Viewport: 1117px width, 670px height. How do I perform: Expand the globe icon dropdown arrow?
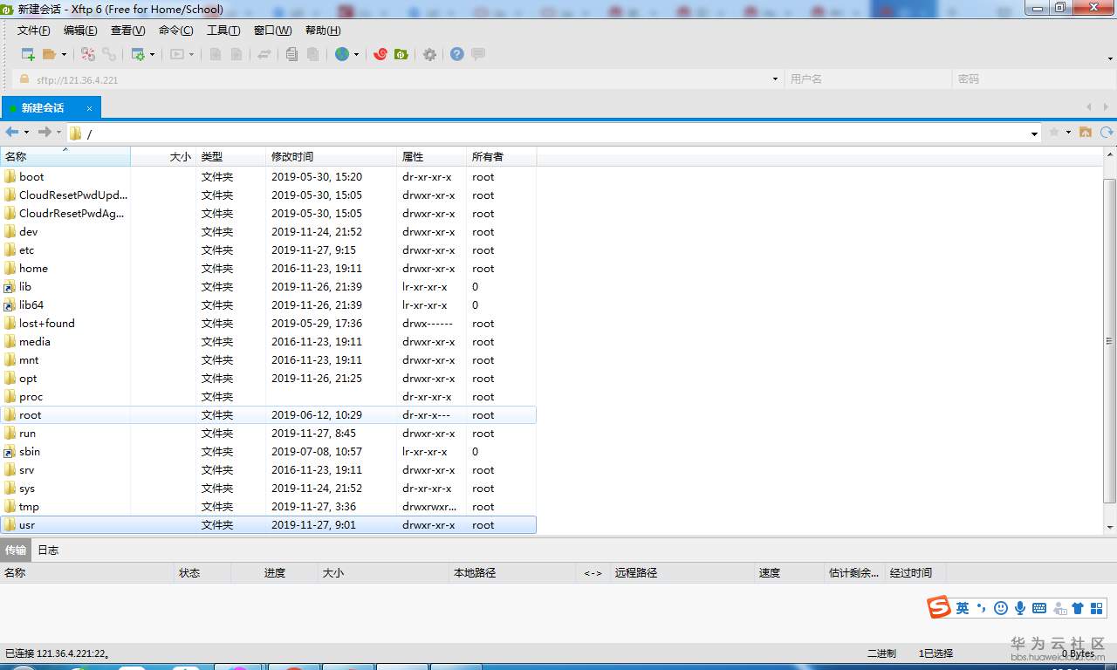[x=356, y=54]
